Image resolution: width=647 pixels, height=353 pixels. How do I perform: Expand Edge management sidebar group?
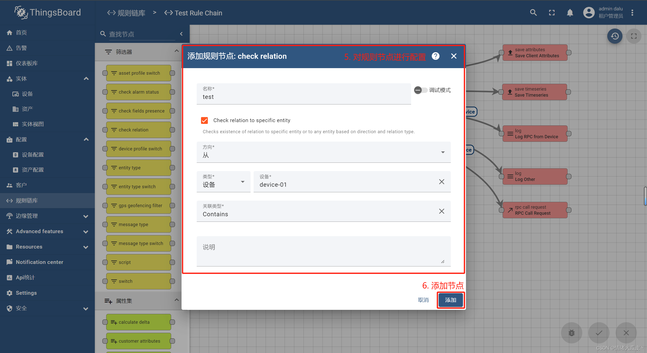86,216
